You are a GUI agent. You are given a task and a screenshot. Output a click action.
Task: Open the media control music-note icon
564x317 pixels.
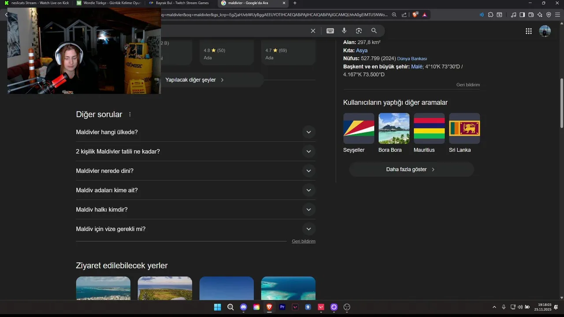pyautogui.click(x=513, y=15)
